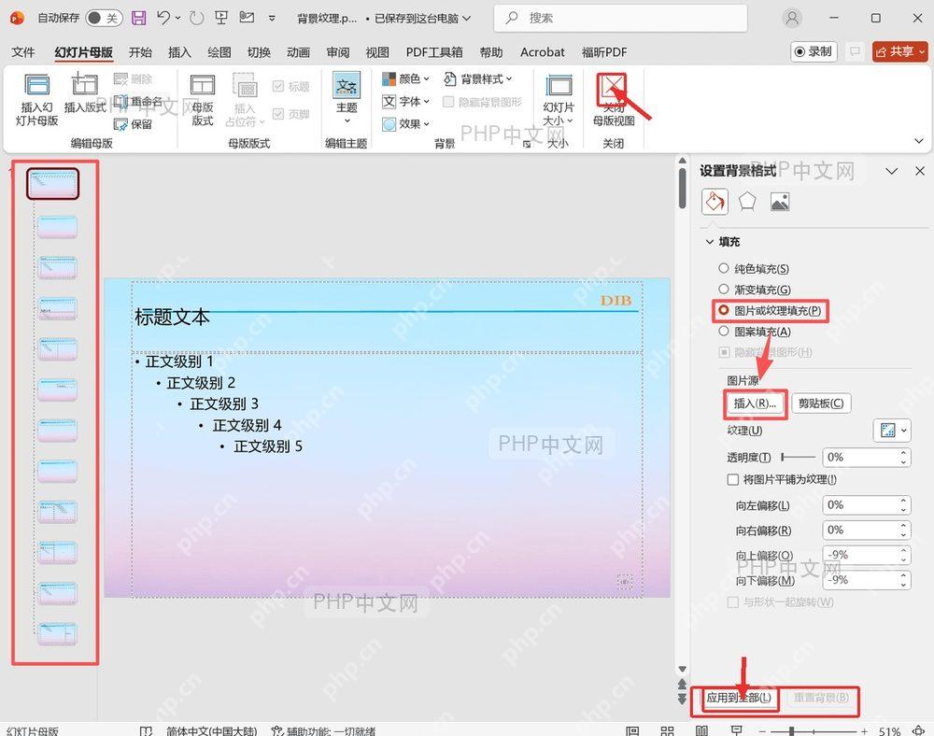The height and width of the screenshot is (736, 934).
Task: Click the zoom in plus icon
Action: click(864, 731)
